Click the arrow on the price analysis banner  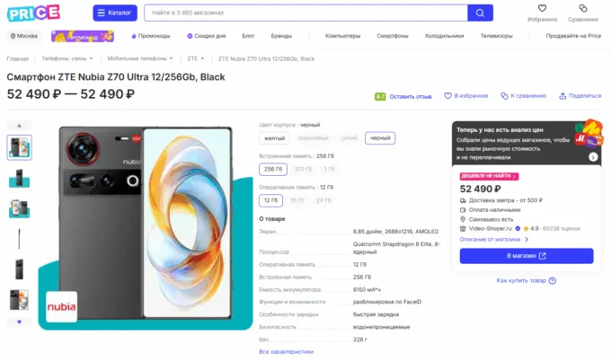click(593, 157)
